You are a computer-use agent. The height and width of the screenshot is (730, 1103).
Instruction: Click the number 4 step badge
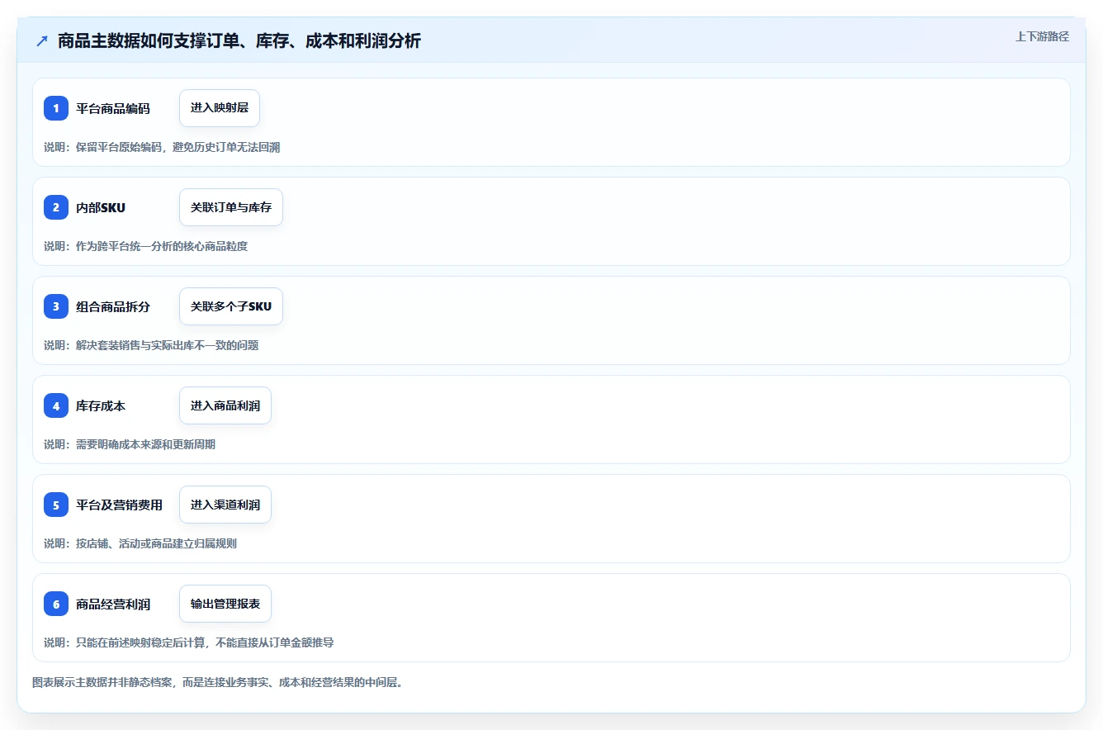pos(56,405)
